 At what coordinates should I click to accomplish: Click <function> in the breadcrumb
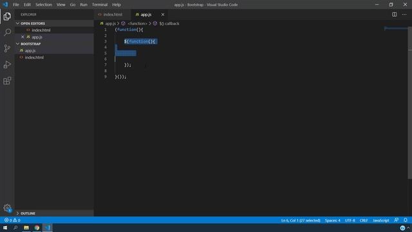click(x=137, y=23)
